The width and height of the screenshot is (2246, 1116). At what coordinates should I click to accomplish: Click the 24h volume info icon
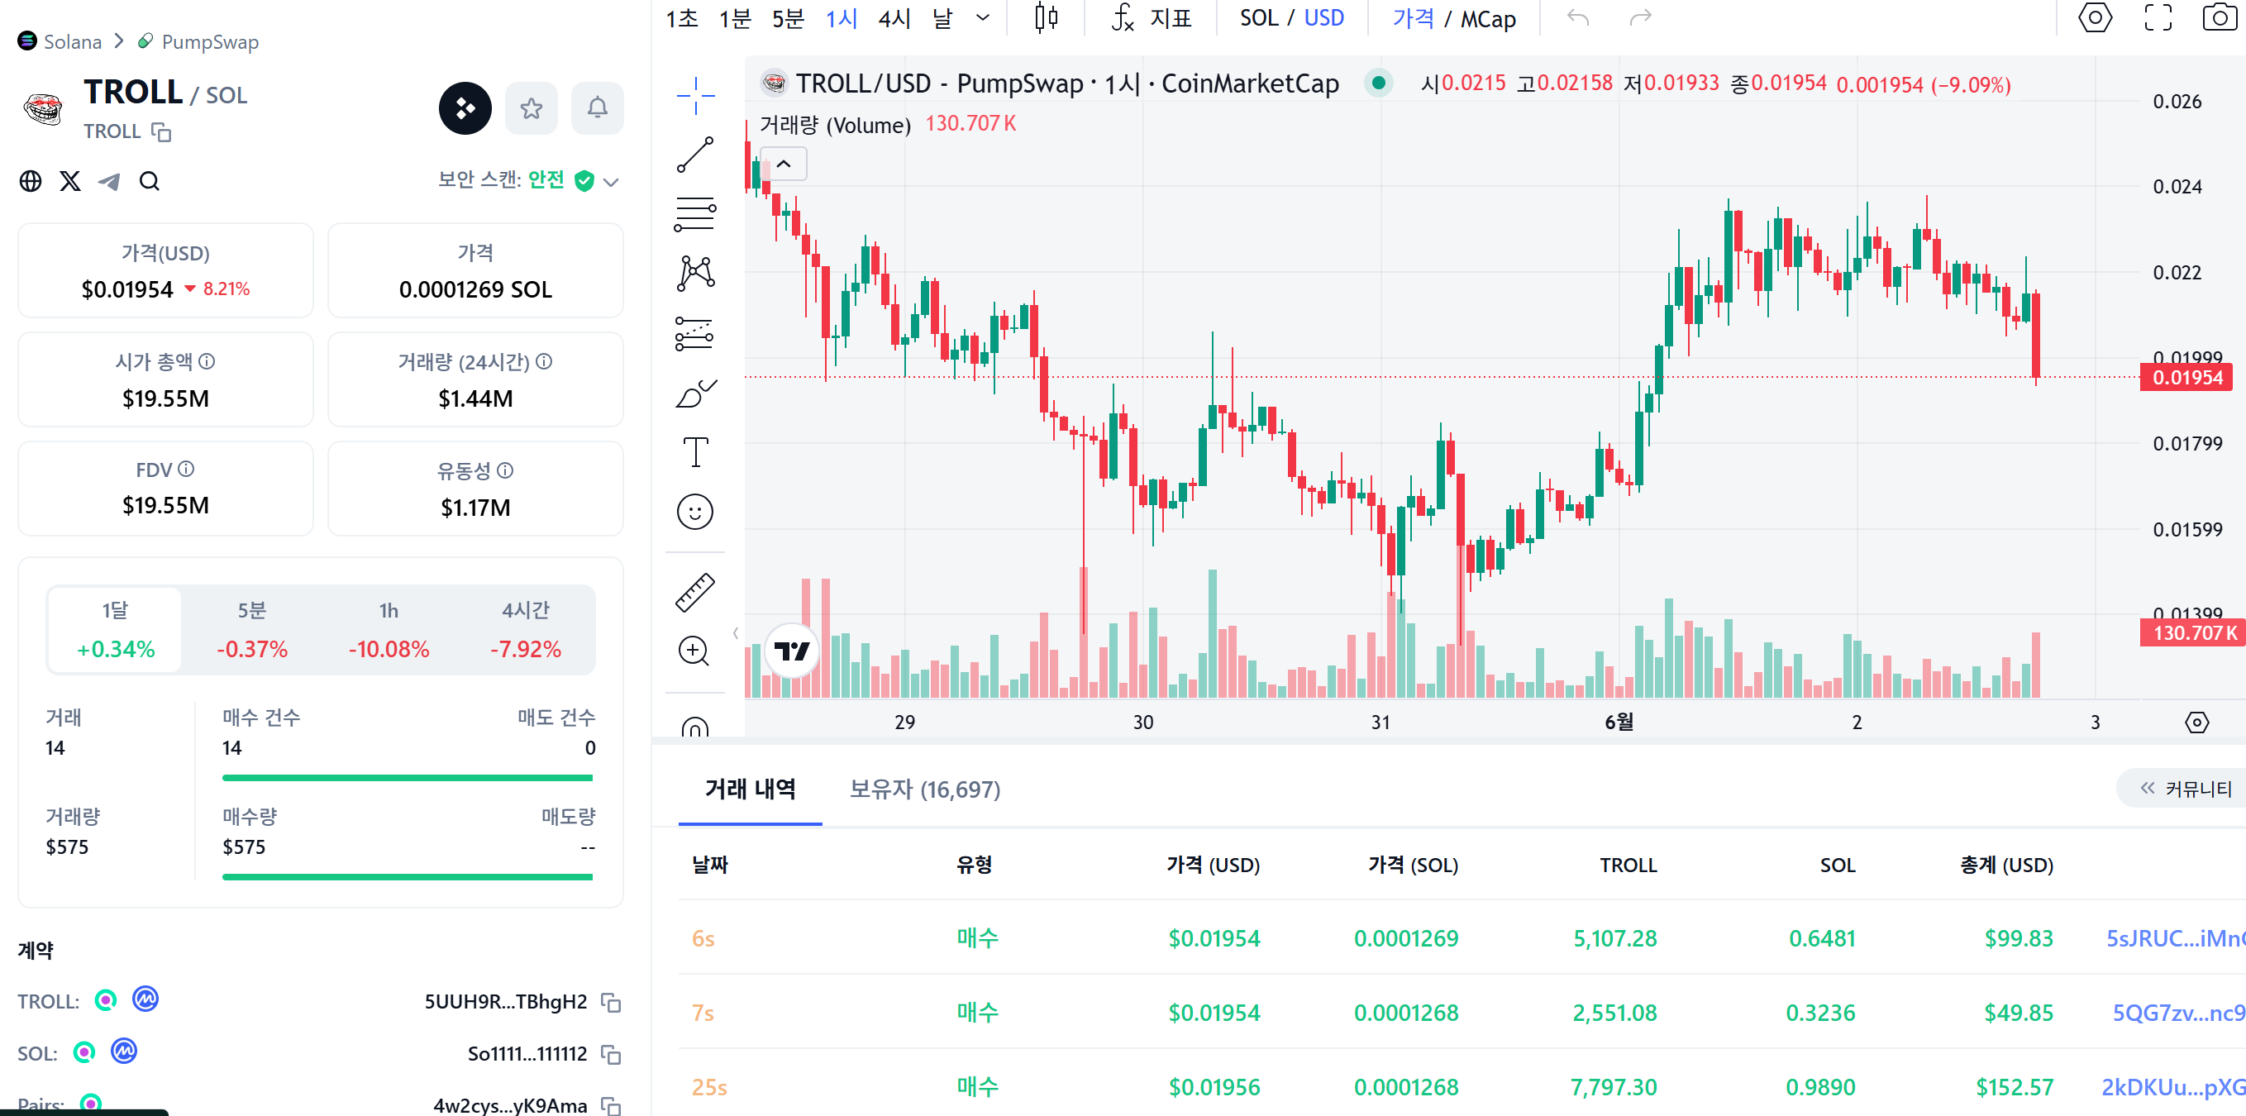[544, 361]
